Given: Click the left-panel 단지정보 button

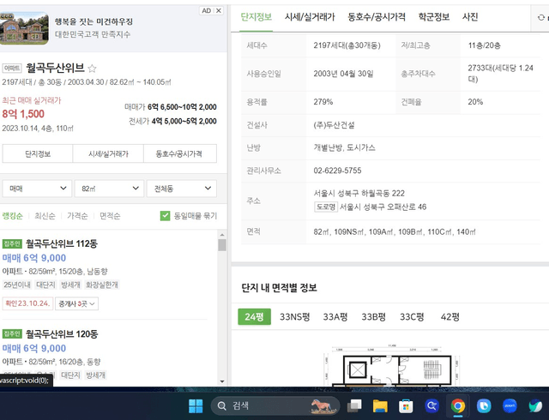Looking at the screenshot, I should 38,153.
